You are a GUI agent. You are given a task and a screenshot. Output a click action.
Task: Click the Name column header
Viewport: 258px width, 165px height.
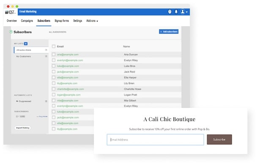[x=126, y=47]
